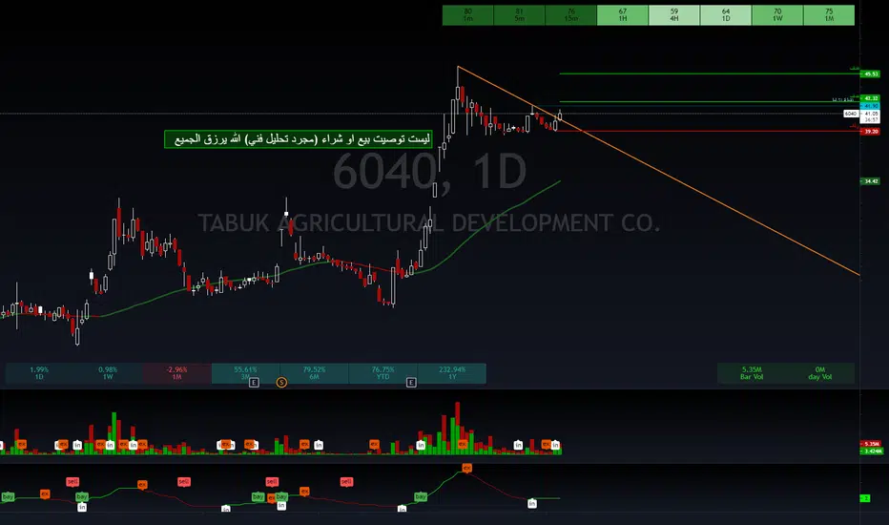Click the 42.32 green price label
The image size is (889, 525).
(870, 98)
